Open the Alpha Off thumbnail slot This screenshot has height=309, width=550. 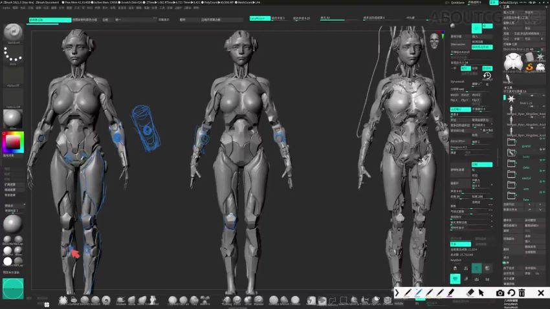pyautogui.click(x=13, y=77)
